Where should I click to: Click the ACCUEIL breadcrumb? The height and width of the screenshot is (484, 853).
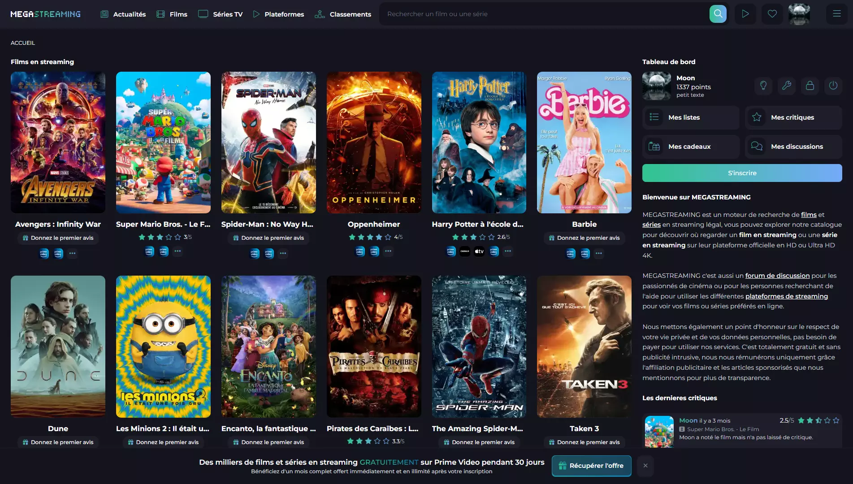click(x=23, y=43)
